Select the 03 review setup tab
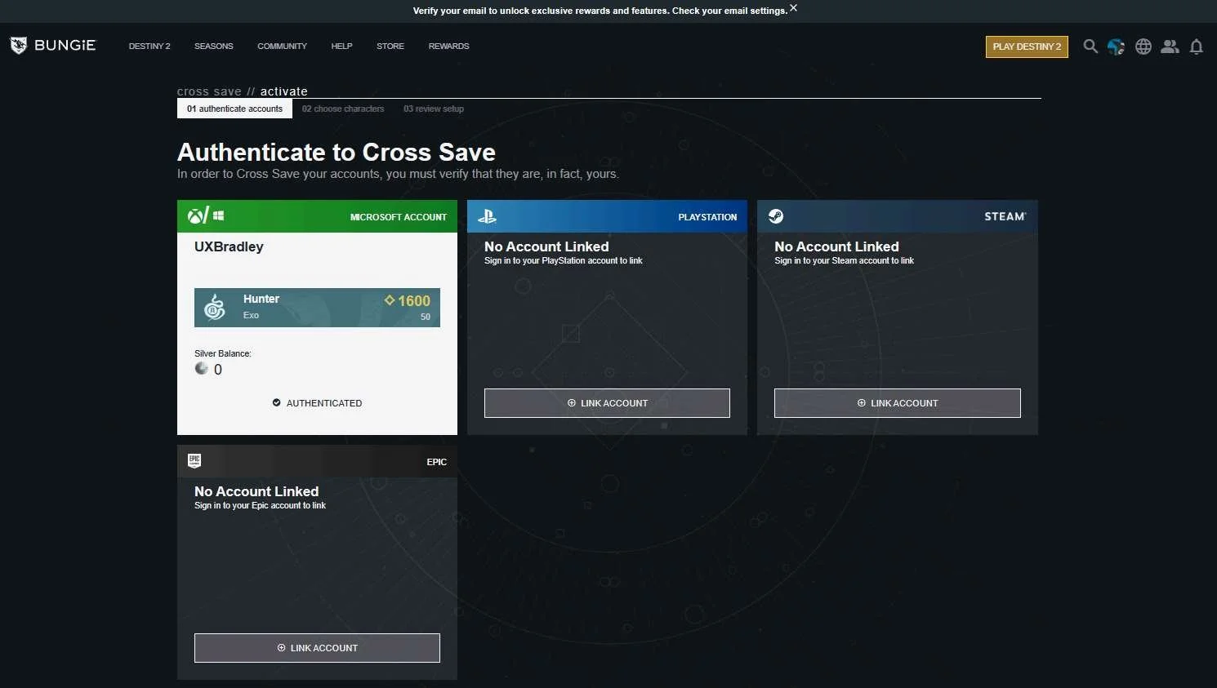Image resolution: width=1217 pixels, height=688 pixels. (434, 109)
